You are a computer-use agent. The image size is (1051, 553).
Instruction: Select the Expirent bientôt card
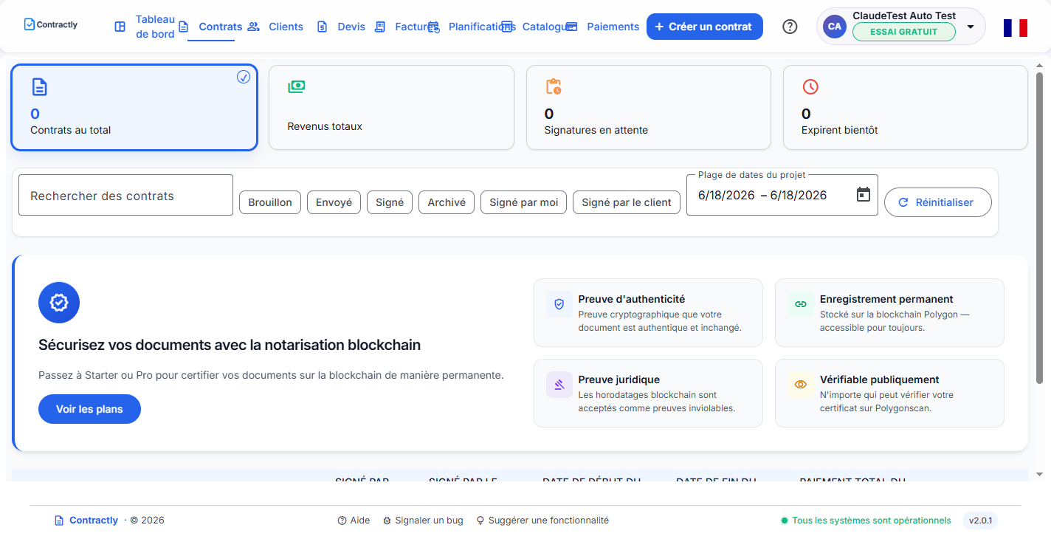coord(906,108)
